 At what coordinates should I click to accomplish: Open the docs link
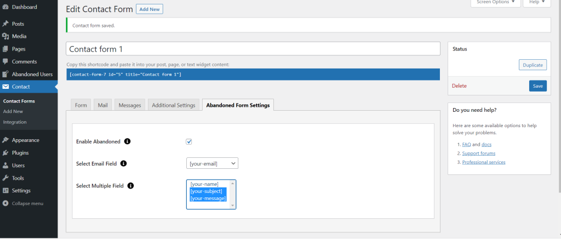coord(486,145)
